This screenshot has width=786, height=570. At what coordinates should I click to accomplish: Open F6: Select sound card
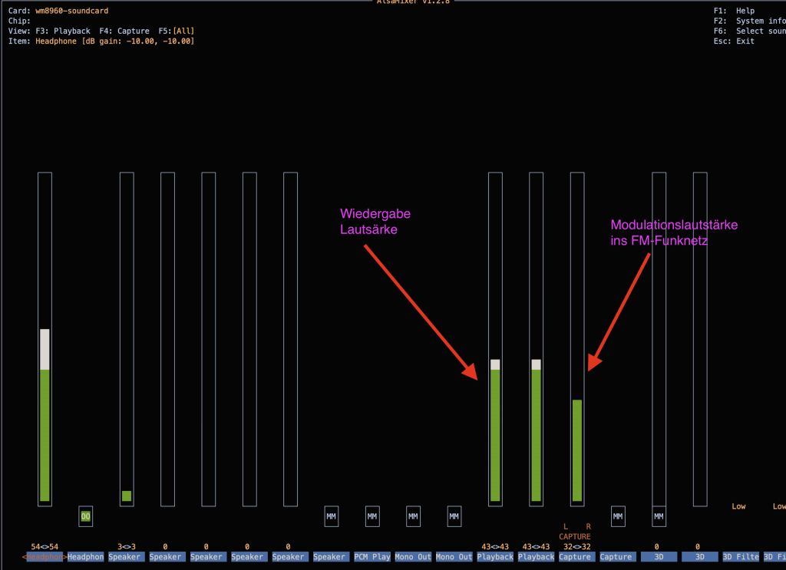(749, 31)
